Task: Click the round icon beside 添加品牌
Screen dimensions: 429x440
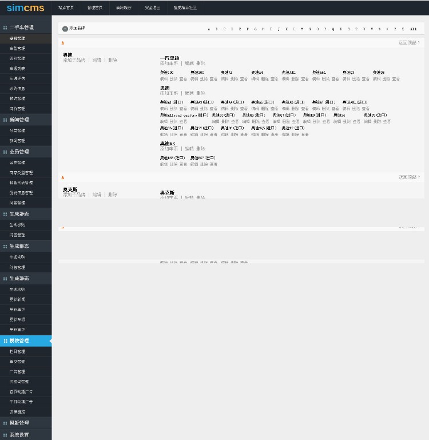Action: [x=65, y=29]
